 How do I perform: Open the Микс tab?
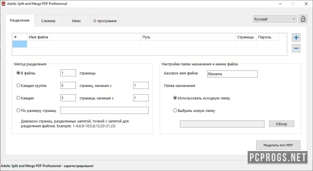pyautogui.click(x=76, y=21)
